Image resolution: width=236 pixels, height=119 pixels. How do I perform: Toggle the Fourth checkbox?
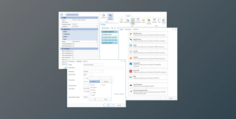click(x=91, y=92)
